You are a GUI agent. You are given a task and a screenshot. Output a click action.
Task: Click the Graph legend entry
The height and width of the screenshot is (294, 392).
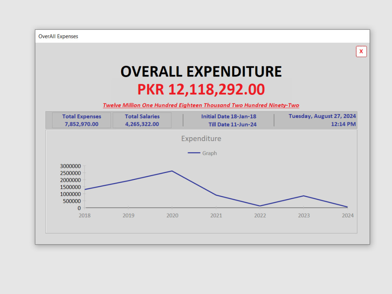[202, 153]
